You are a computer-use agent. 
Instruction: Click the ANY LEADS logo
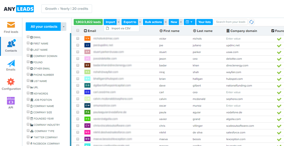coord(19,9)
